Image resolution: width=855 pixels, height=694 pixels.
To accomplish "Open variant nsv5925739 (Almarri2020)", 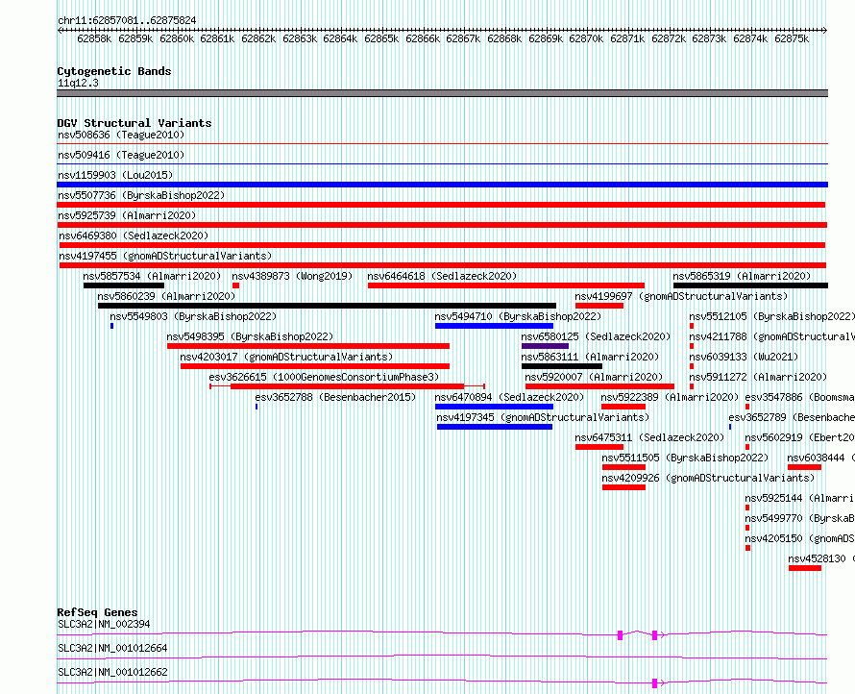I will (127, 215).
